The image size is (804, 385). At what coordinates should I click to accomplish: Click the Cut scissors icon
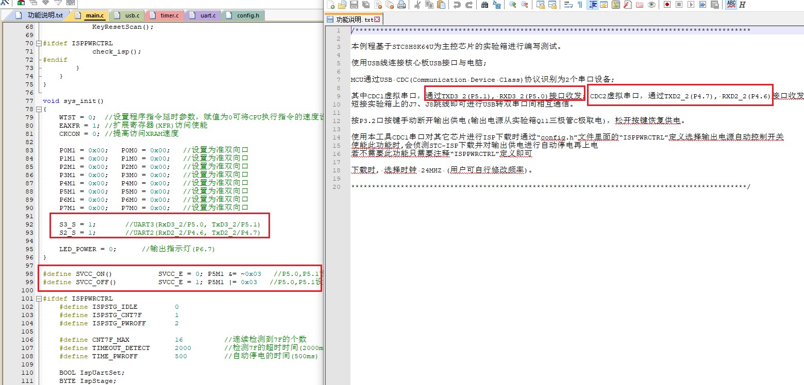(417, 5)
